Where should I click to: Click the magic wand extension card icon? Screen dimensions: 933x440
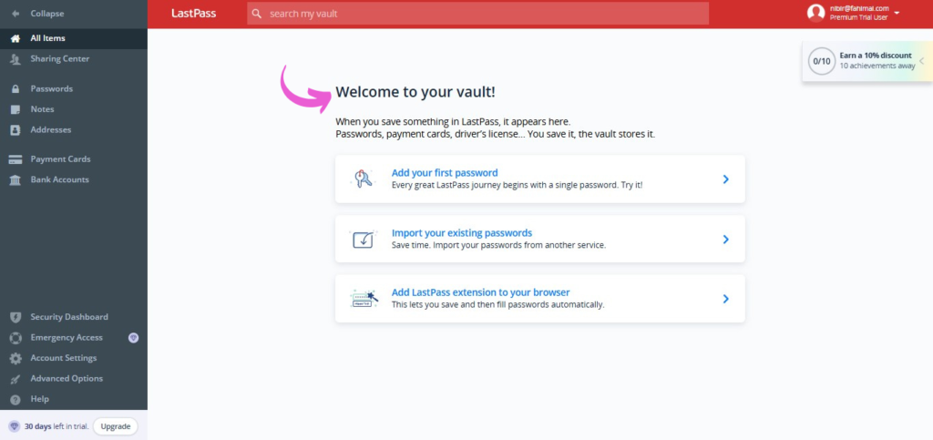point(364,299)
